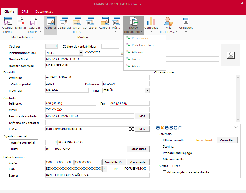Enable Activar vigilancia a este cliente
Viewport: 246px width, 193px height.
pos(165,172)
